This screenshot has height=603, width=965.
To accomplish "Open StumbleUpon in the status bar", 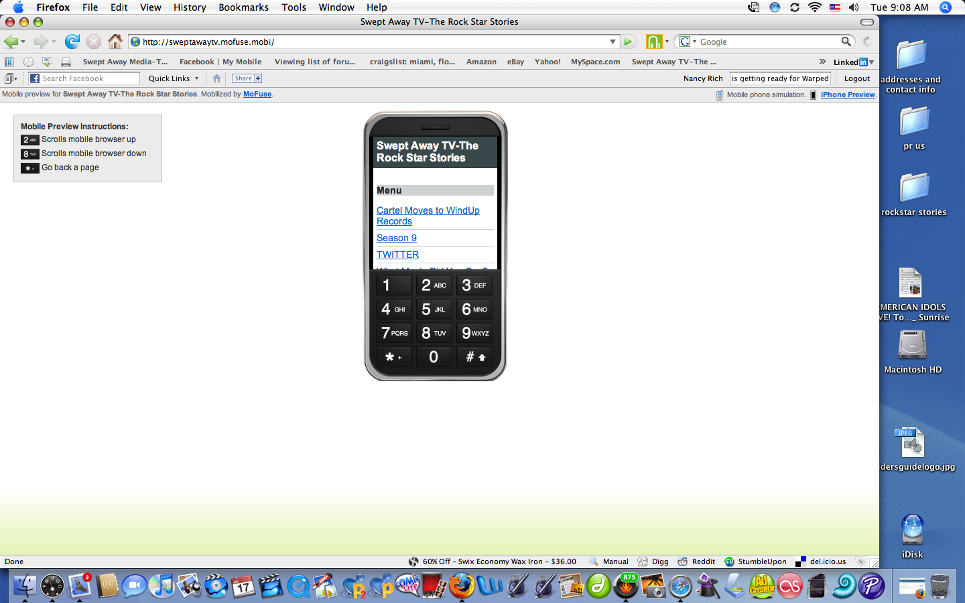I will click(755, 561).
